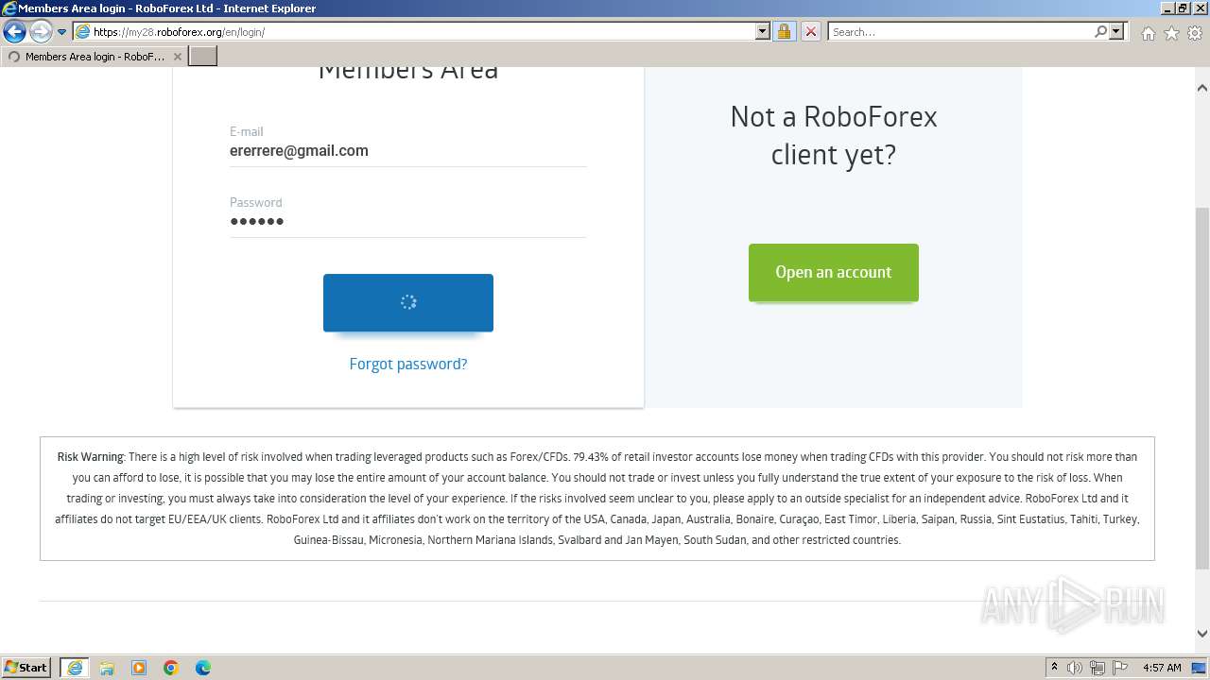This screenshot has width=1210, height=680.
Task: Click the Password input field
Action: [x=407, y=222]
